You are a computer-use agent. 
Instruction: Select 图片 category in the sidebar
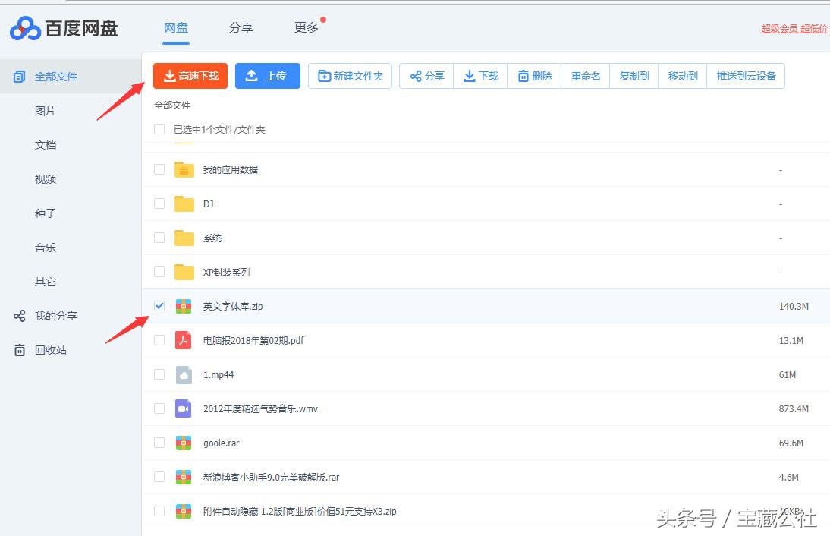46,111
